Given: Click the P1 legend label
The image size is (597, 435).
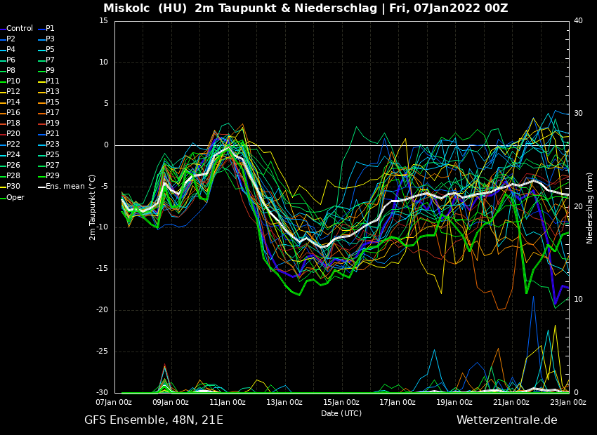Looking at the screenshot, I should click(50, 29).
